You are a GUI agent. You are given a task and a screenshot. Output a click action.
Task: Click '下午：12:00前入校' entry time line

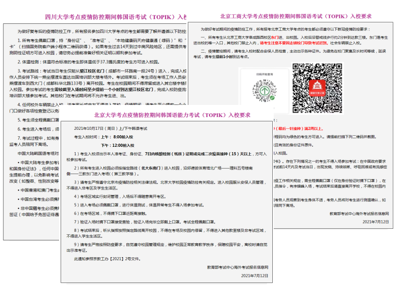(x=117, y=145)
